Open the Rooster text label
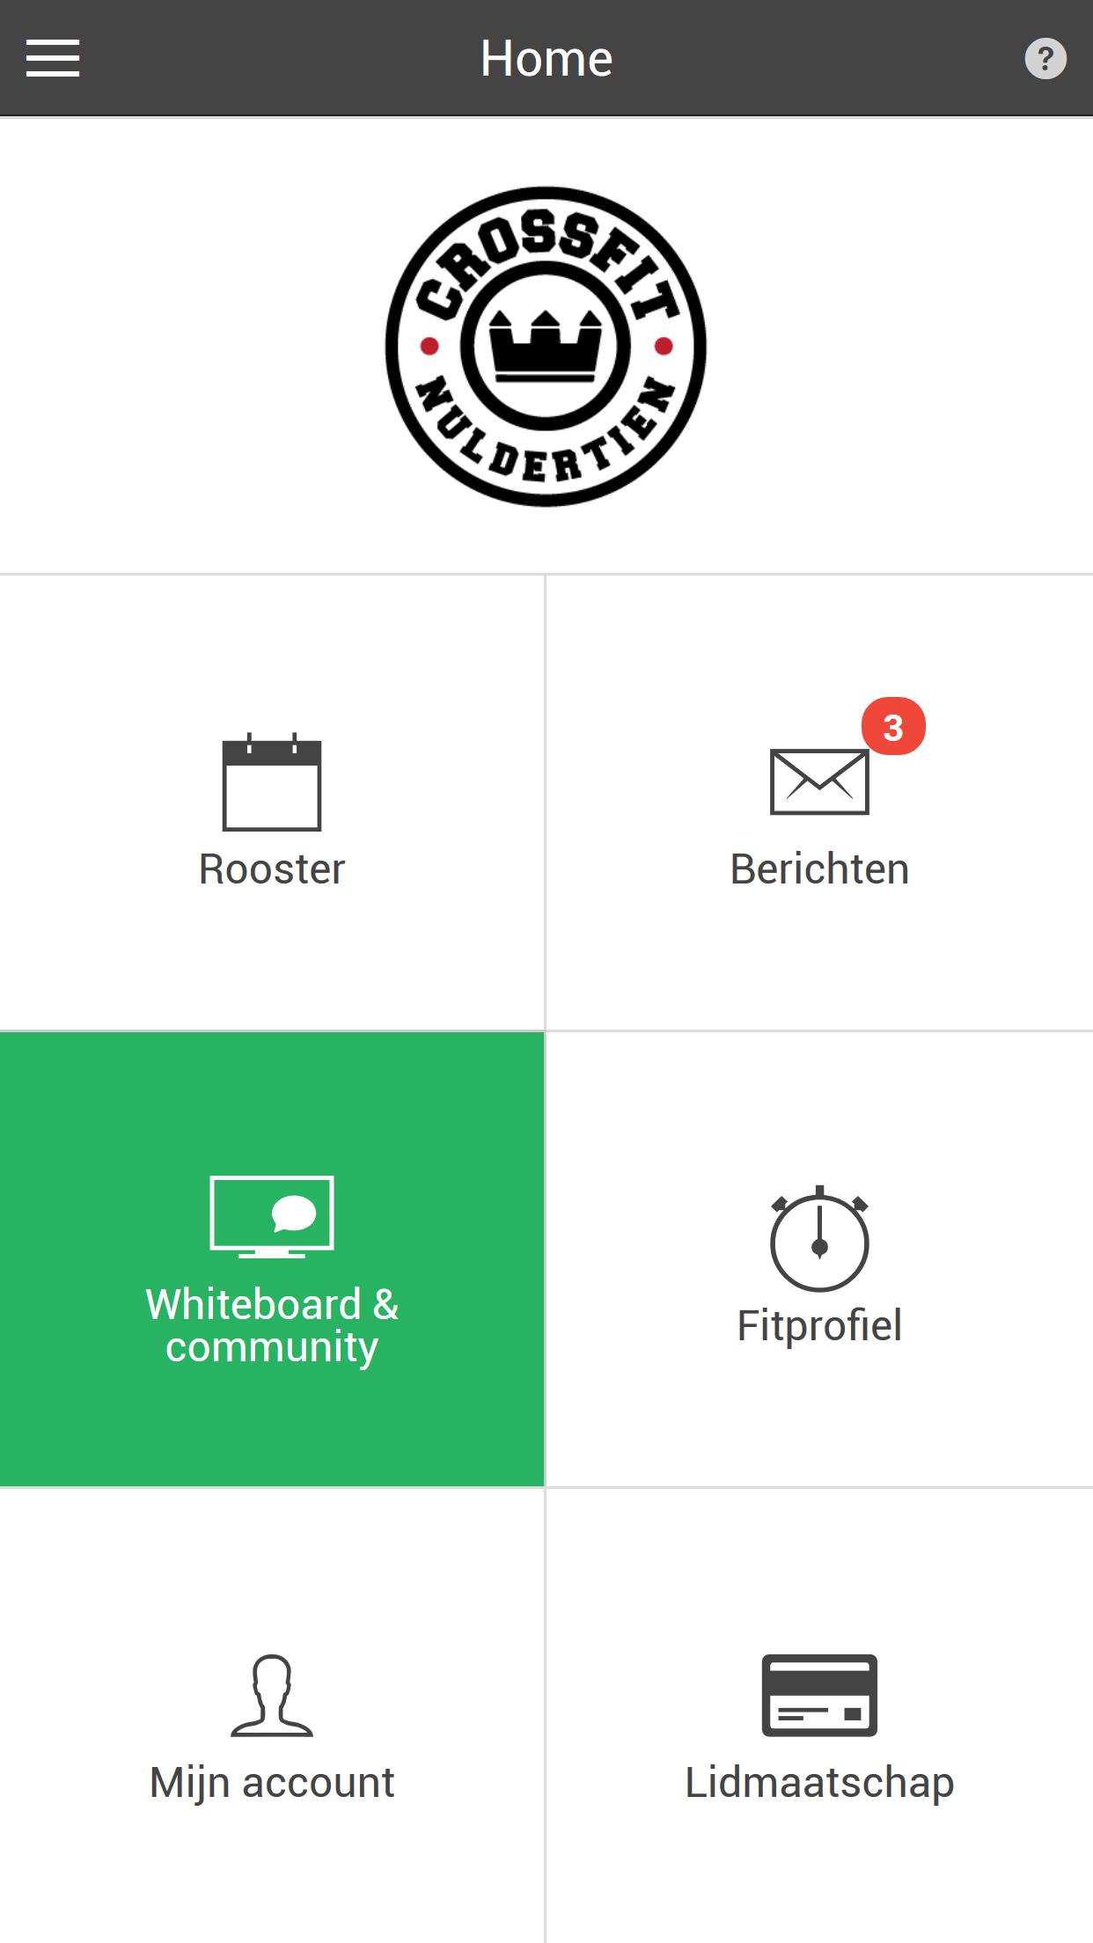Image resolution: width=1093 pixels, height=1943 pixels. coord(272,869)
